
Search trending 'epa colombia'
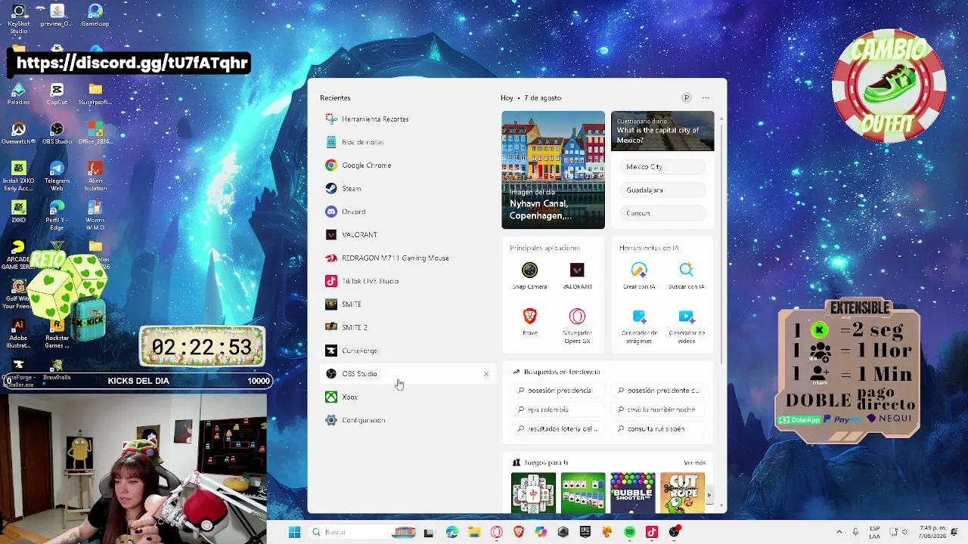(x=559, y=410)
